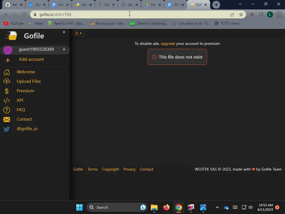Screen dimensions: 285x214
Task: Click the Twitter bird icon
Action: (7, 129)
